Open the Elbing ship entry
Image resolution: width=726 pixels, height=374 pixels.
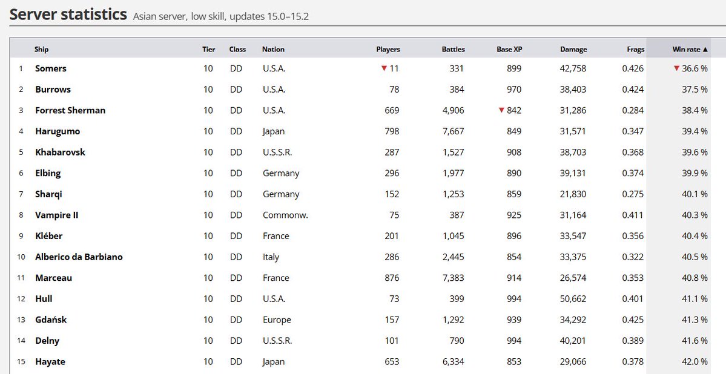click(48, 173)
